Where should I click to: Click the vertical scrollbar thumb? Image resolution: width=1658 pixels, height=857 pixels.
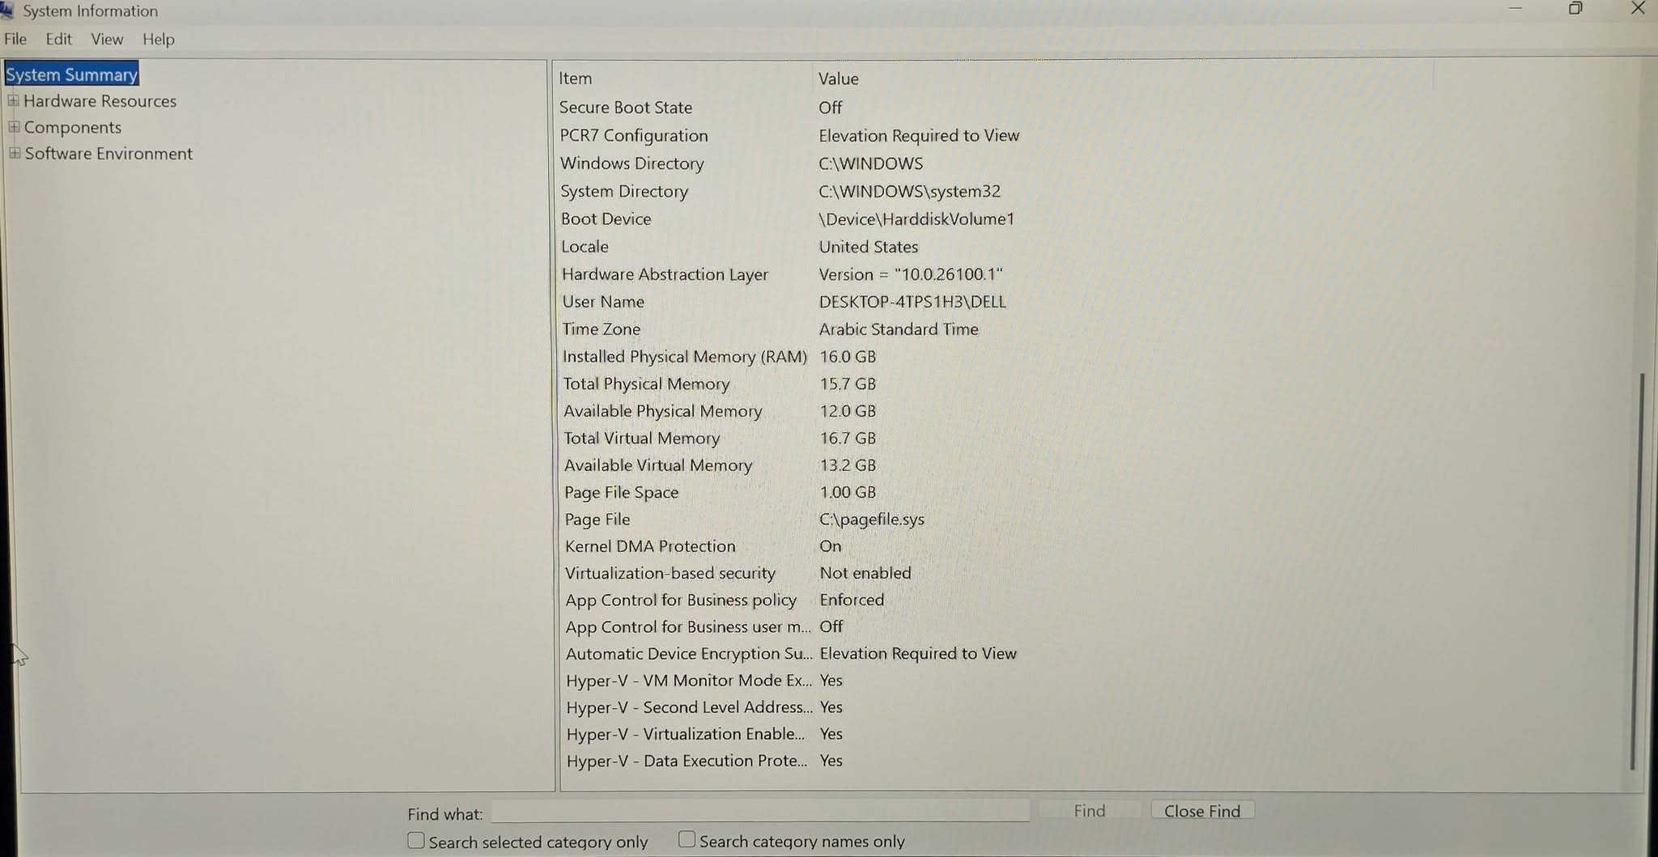[x=1637, y=571]
